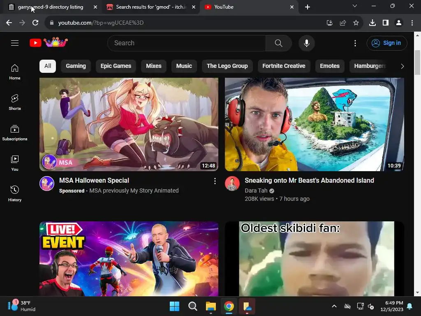Toggle the Chrome side panel
This screenshot has width=421, height=316.
(x=386, y=23)
